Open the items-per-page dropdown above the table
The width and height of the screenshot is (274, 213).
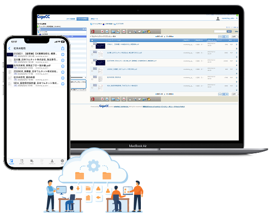click(235, 37)
